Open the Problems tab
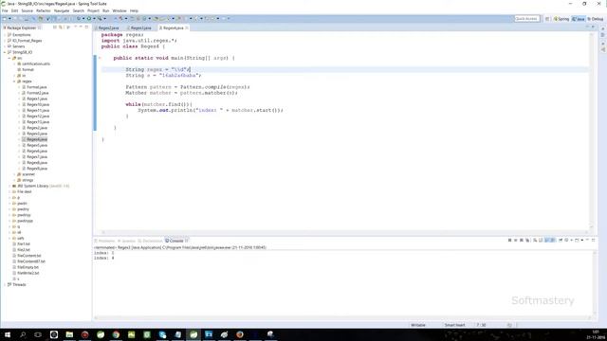 click(105, 241)
